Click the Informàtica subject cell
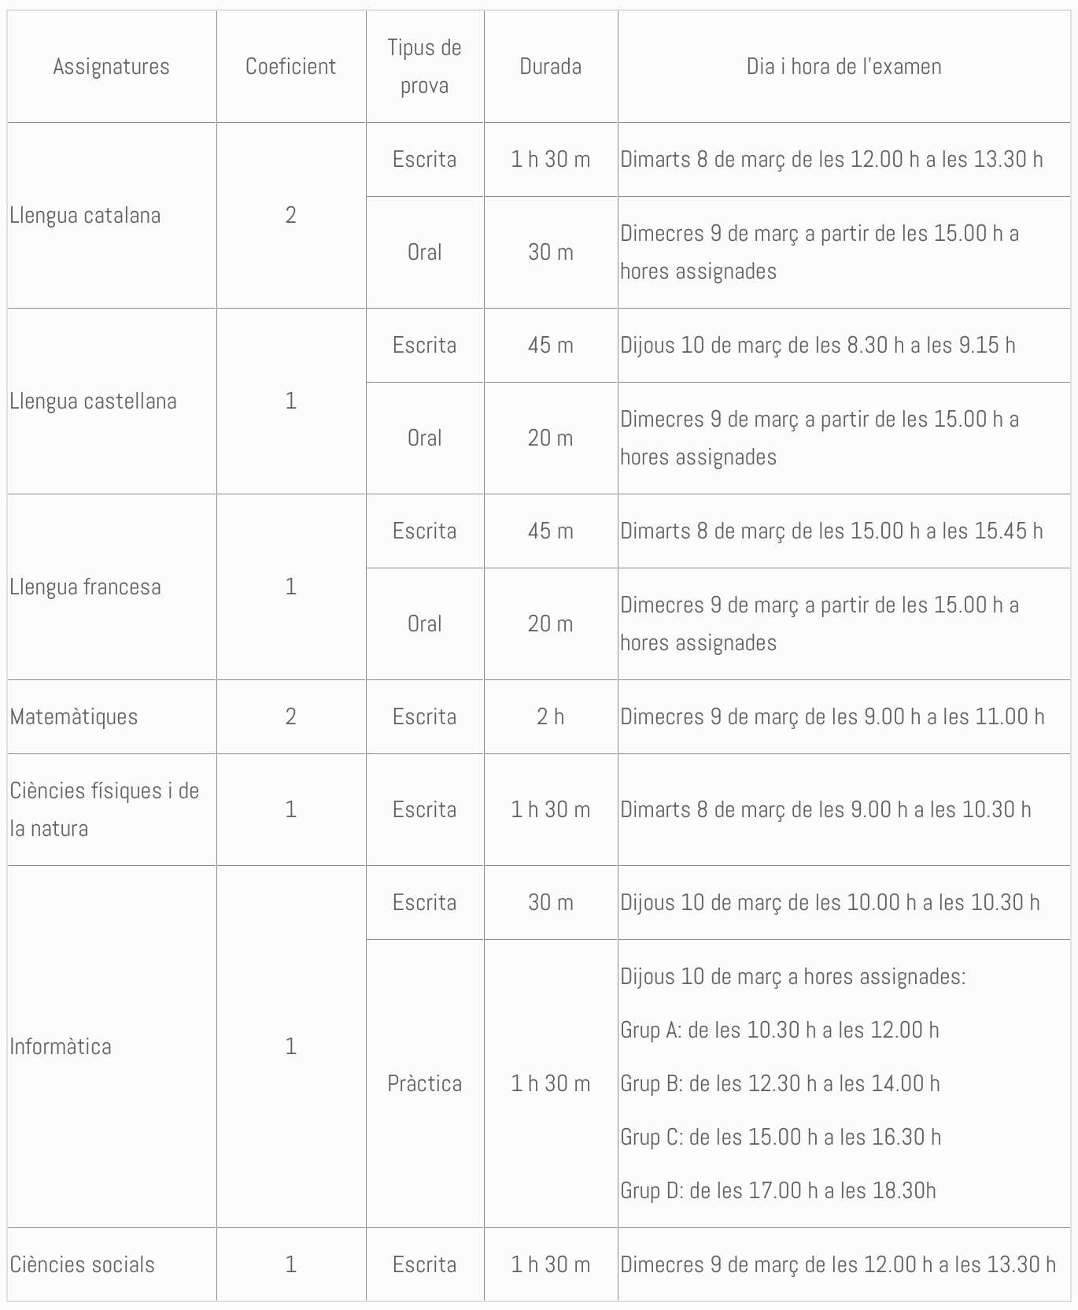Image resolution: width=1078 pixels, height=1310 pixels. pos(61,1046)
